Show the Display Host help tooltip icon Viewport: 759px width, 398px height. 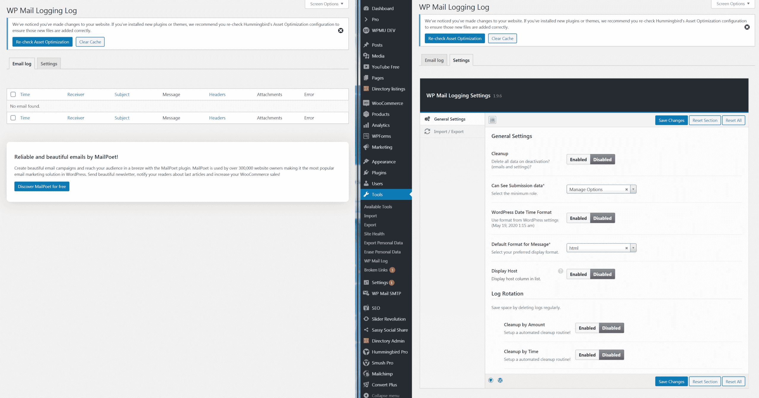[560, 271]
